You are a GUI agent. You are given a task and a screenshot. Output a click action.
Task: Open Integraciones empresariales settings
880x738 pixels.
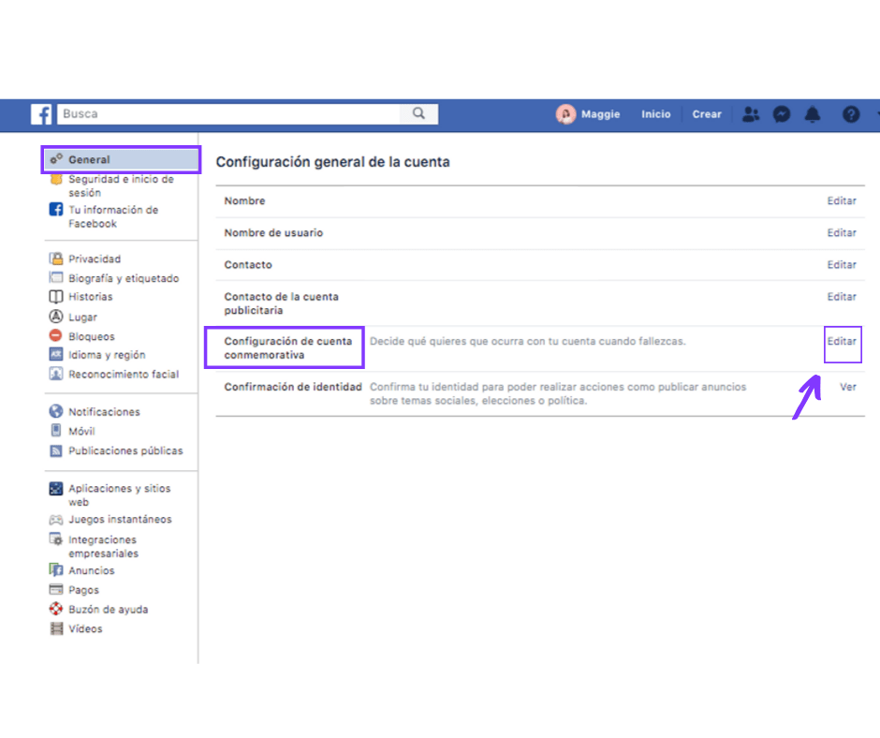(103, 547)
